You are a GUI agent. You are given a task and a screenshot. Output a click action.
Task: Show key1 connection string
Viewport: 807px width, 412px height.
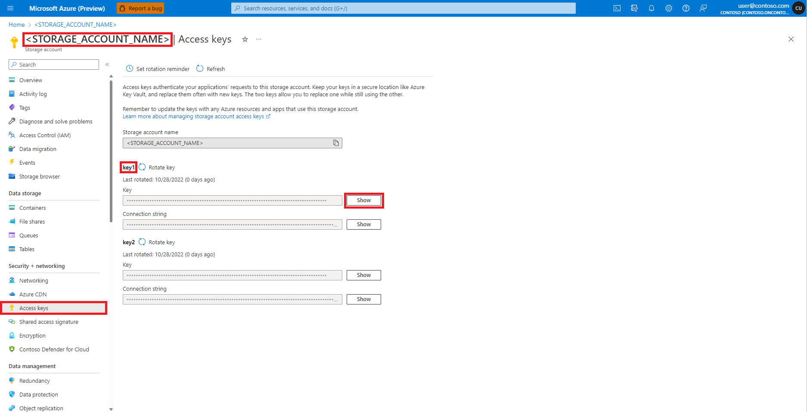(364, 224)
